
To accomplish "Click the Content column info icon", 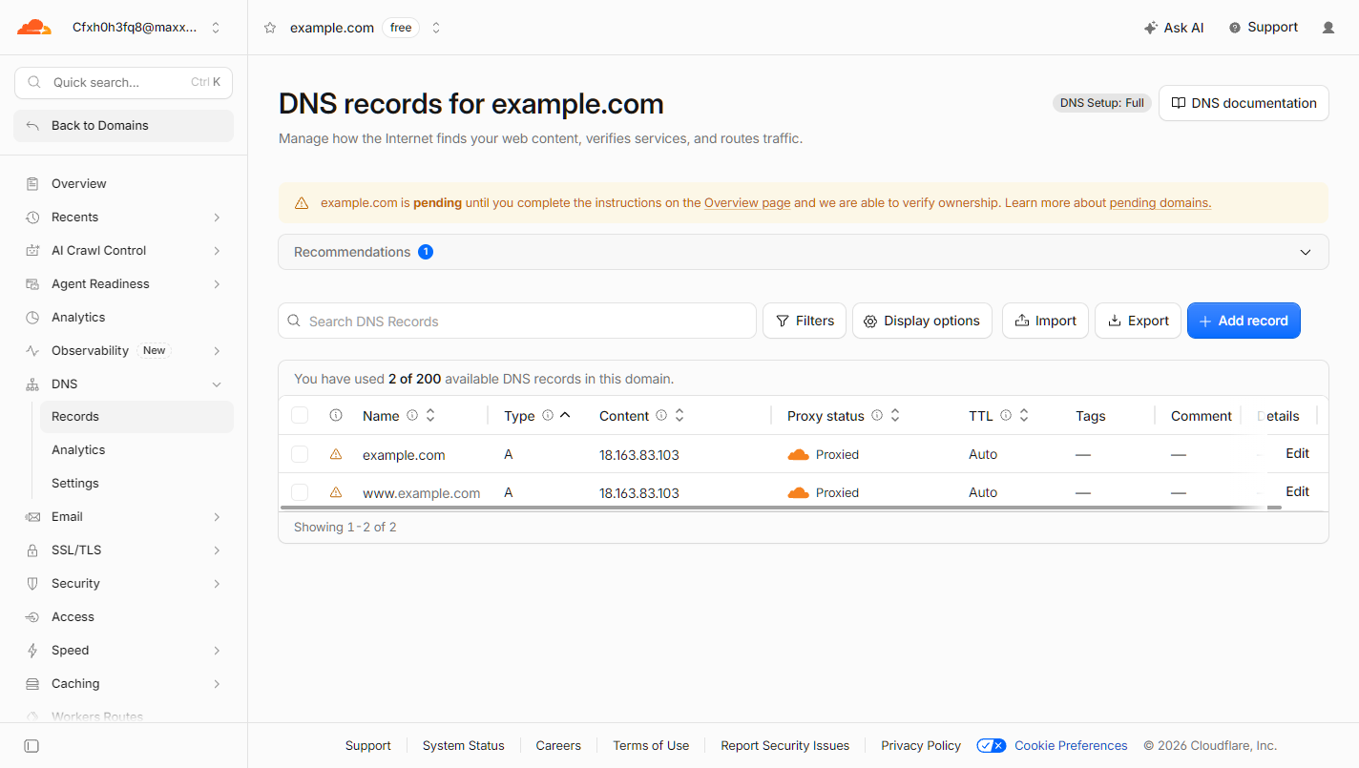I will [661, 415].
